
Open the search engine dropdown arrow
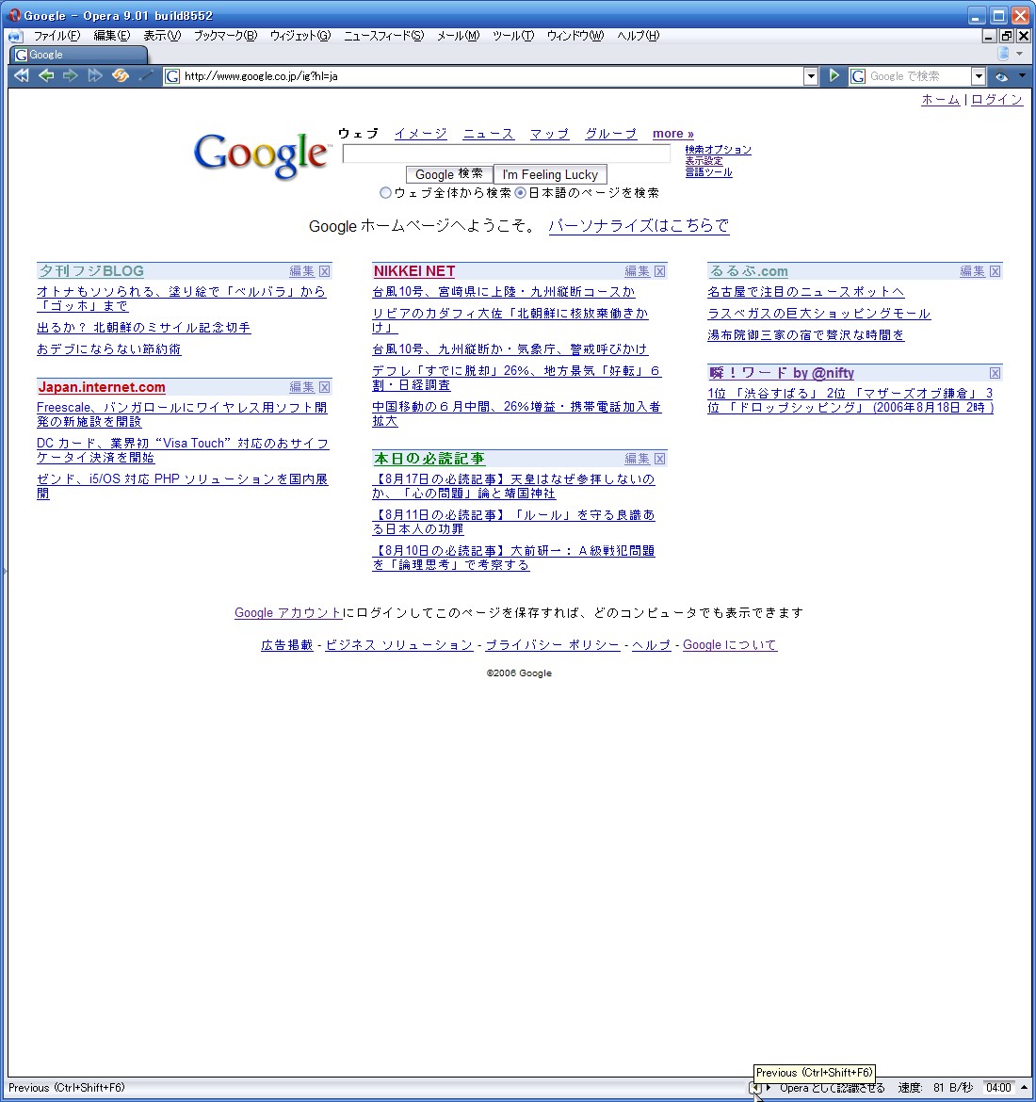tap(979, 76)
